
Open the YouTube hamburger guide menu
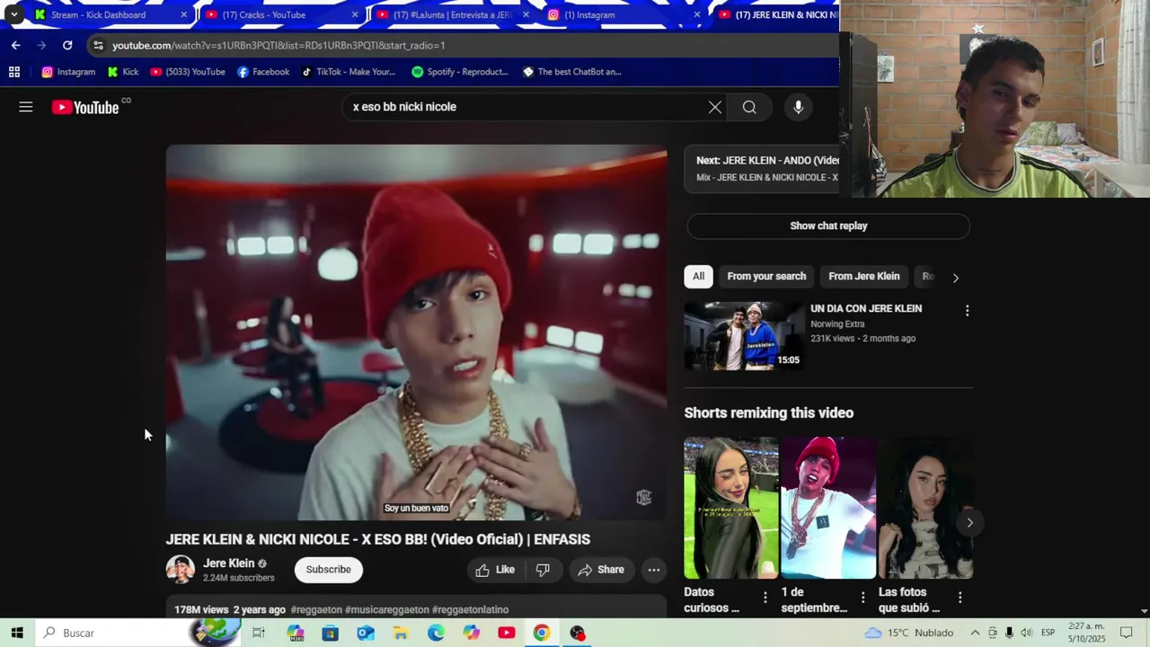[x=25, y=107]
